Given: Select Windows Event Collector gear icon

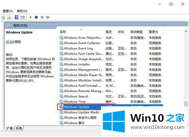Looking at the screenshot, I should coord(61,43).
